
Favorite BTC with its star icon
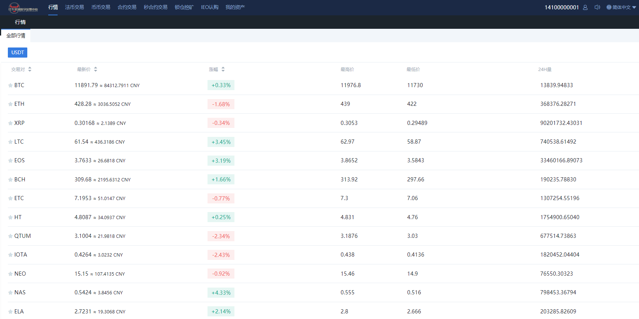(10, 85)
